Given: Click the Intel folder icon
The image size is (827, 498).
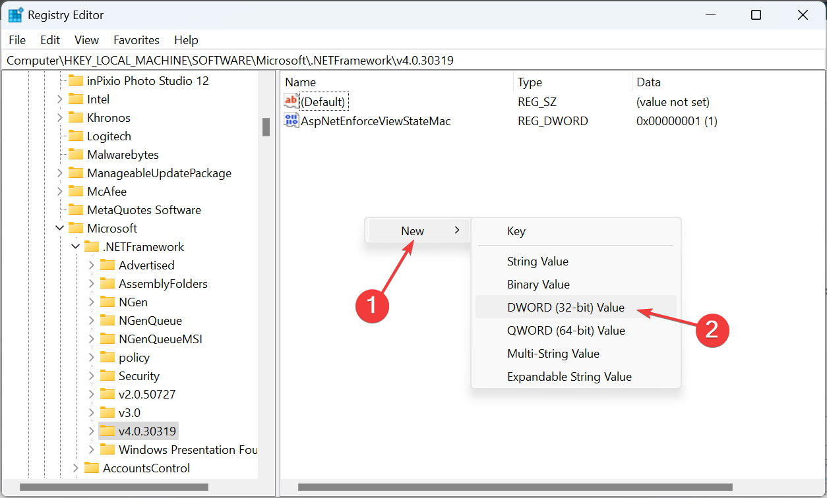Looking at the screenshot, I should pos(75,99).
